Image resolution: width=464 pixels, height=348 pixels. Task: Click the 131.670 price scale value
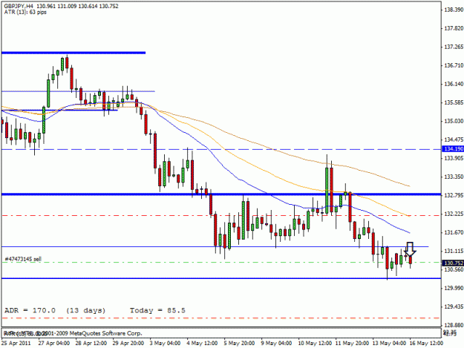coord(454,232)
